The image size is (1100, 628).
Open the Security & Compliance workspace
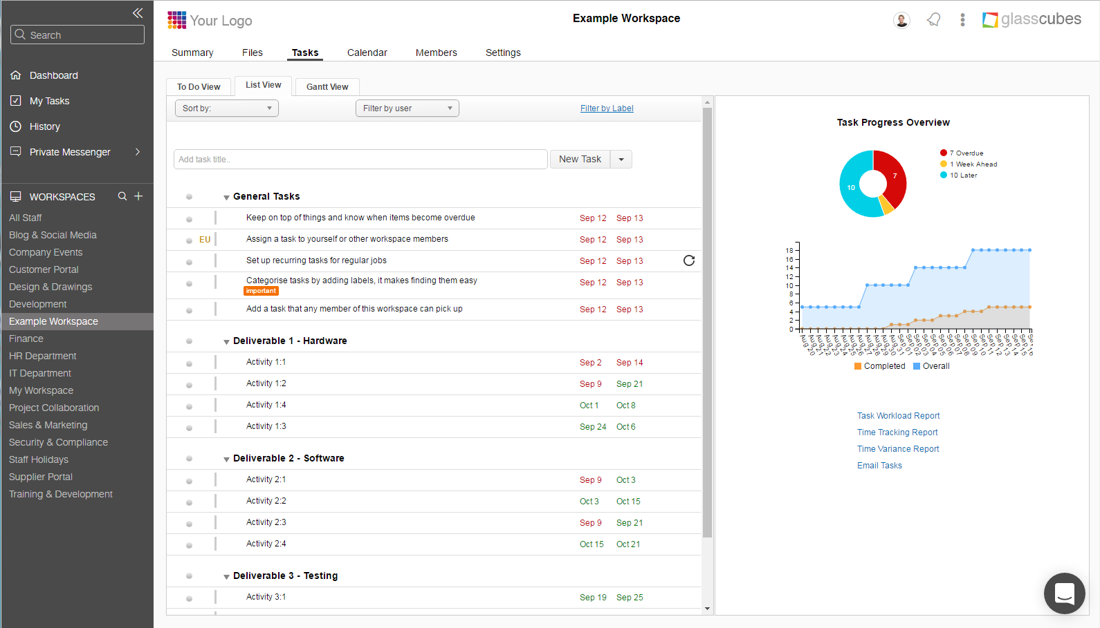(59, 442)
